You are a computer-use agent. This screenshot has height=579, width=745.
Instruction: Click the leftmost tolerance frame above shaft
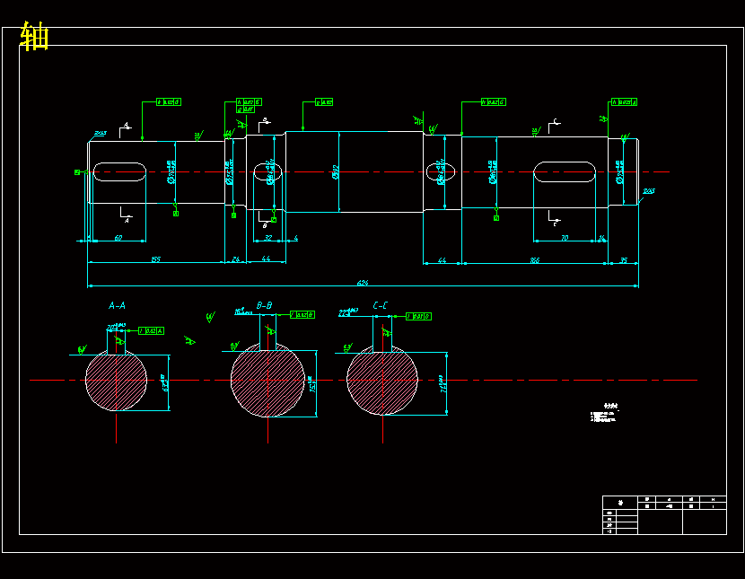tap(169, 102)
